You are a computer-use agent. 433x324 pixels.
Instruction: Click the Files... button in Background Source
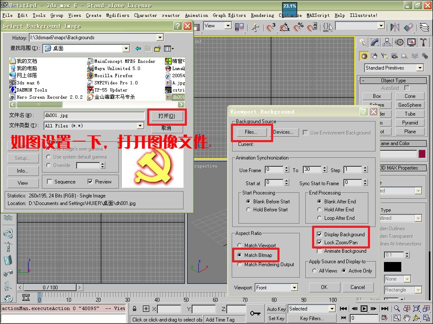coord(251,132)
